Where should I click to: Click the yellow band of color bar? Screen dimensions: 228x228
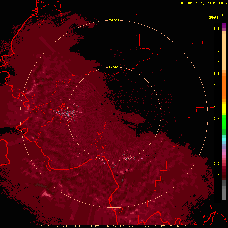(224, 108)
